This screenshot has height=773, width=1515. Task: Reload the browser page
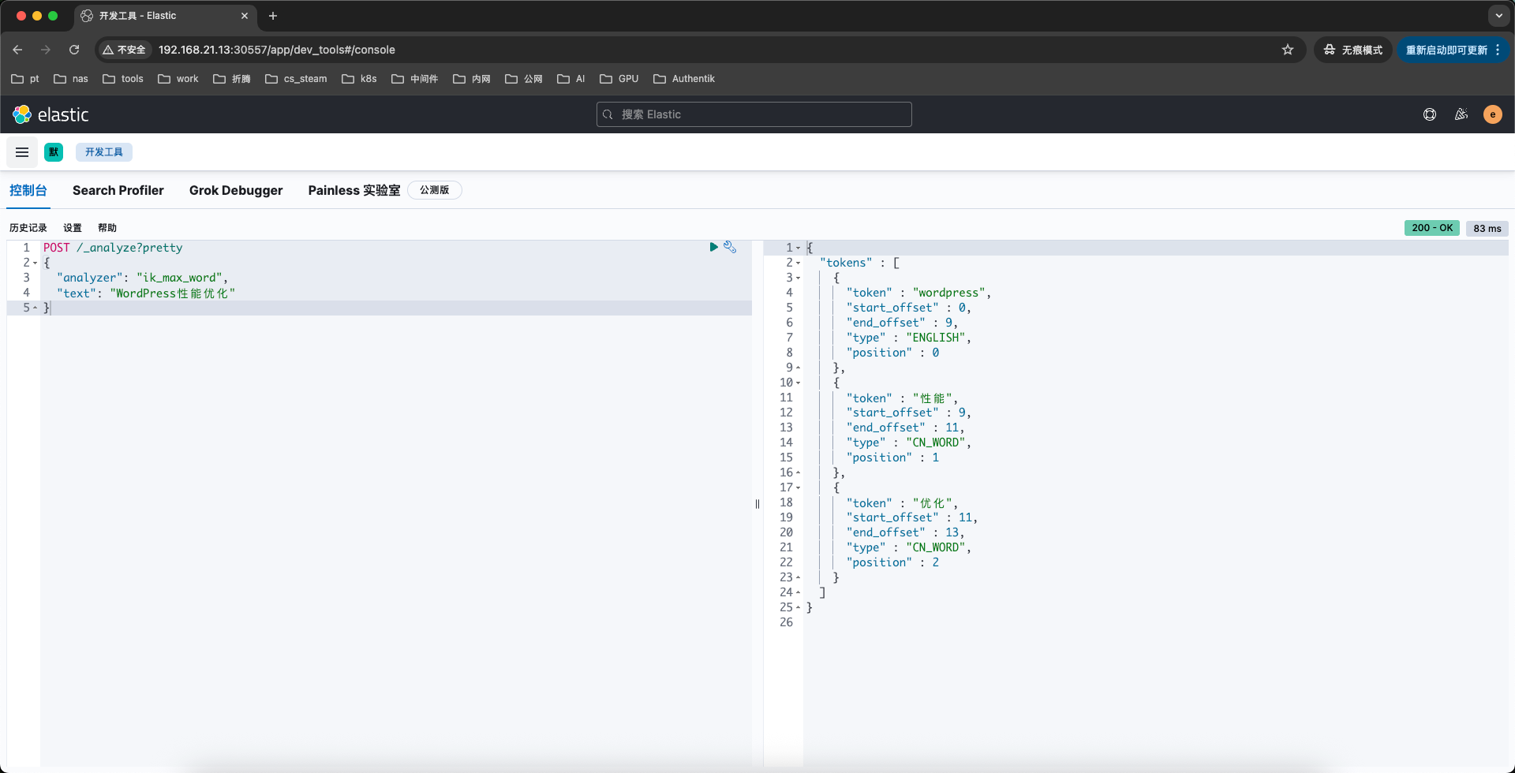point(74,50)
